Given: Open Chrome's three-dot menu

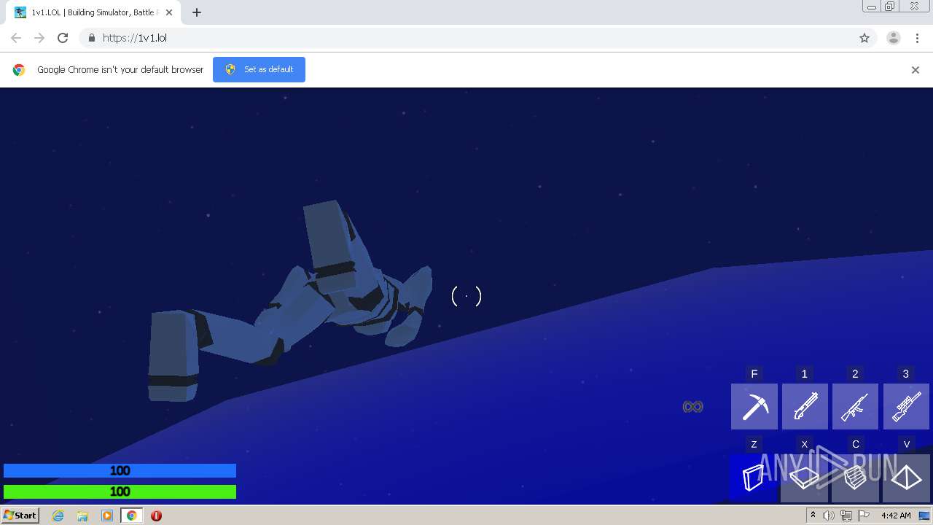Looking at the screenshot, I should [x=917, y=38].
